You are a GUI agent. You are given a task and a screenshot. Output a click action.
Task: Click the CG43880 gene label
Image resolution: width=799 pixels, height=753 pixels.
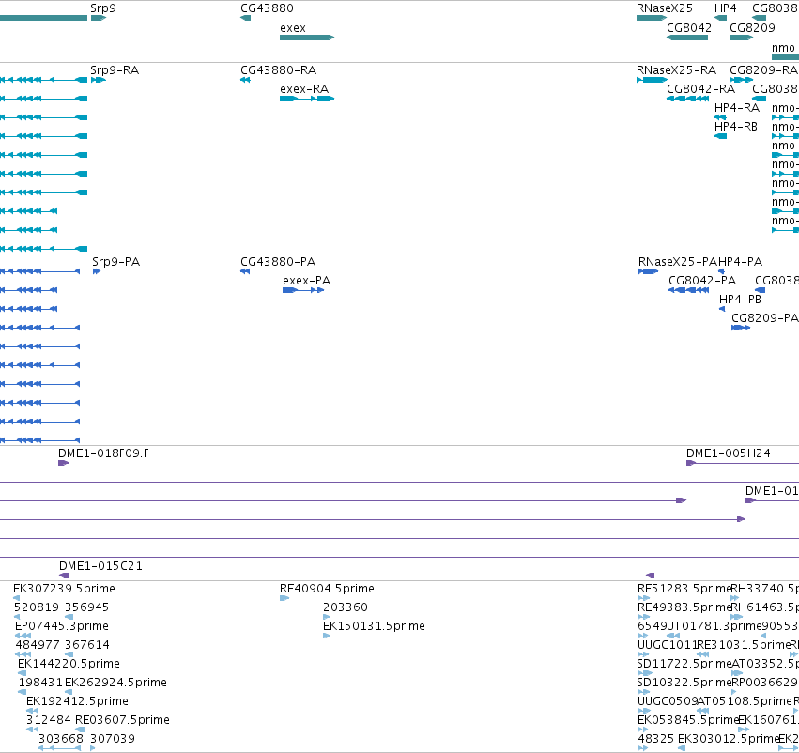tap(267, 8)
